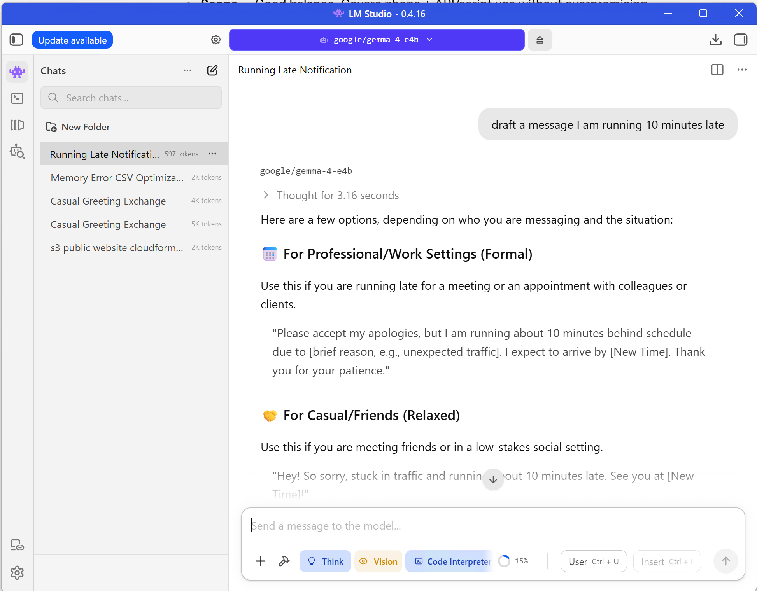757x591 pixels.
Task: Focus the message input box
Action: coord(493,526)
